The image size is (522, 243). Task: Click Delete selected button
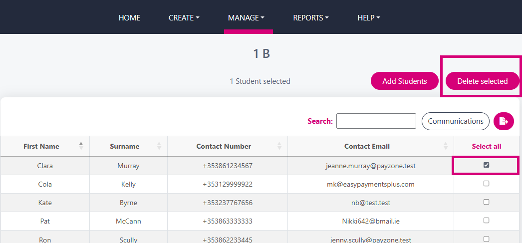pyautogui.click(x=483, y=81)
